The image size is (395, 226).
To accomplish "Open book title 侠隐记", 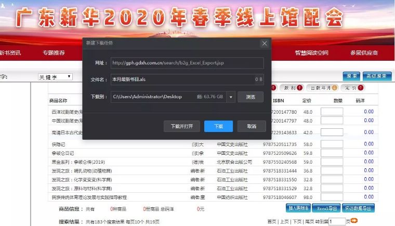I will pyautogui.click(x=58, y=144).
